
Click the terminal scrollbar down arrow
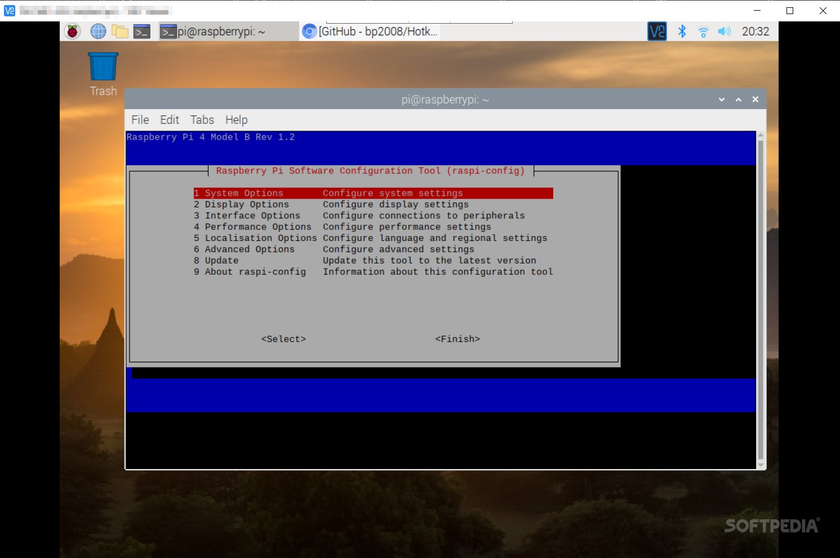(761, 465)
